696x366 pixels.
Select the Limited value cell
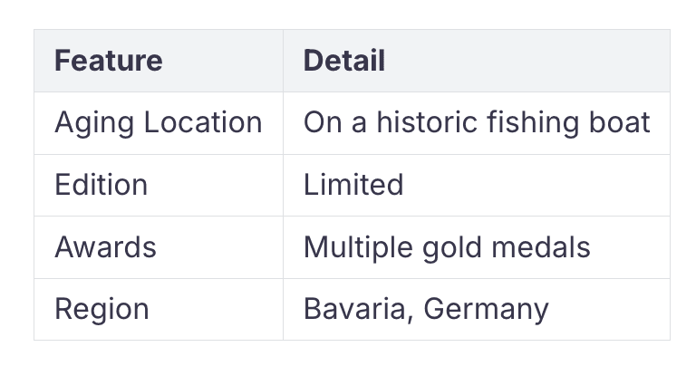pos(477,186)
